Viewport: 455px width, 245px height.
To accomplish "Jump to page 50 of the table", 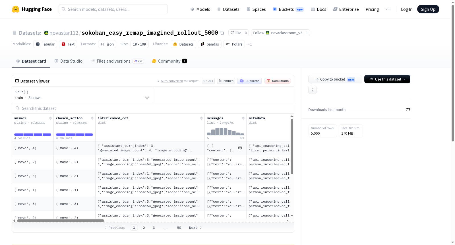I will coord(179,228).
